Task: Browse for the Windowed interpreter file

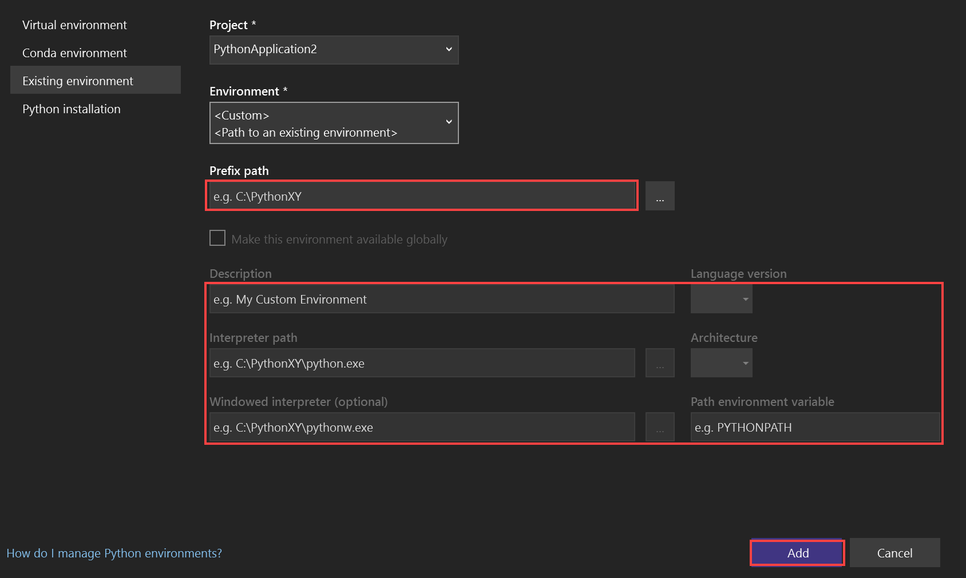Action: (660, 427)
